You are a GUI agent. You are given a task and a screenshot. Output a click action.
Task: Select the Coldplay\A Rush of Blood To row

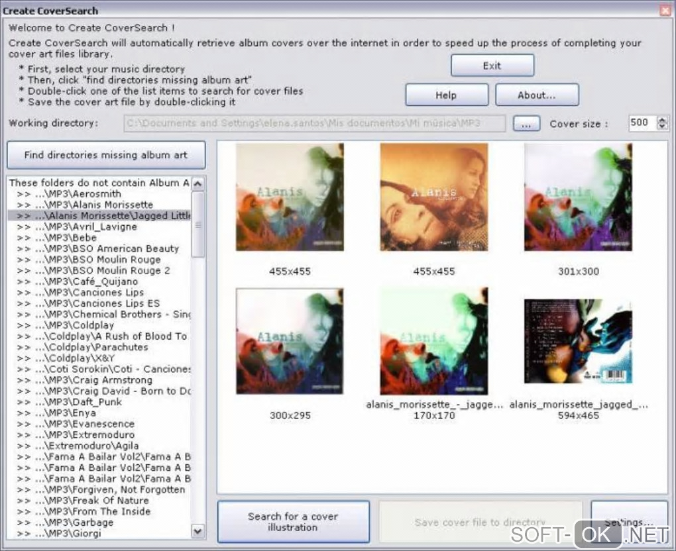pyautogui.click(x=99, y=336)
